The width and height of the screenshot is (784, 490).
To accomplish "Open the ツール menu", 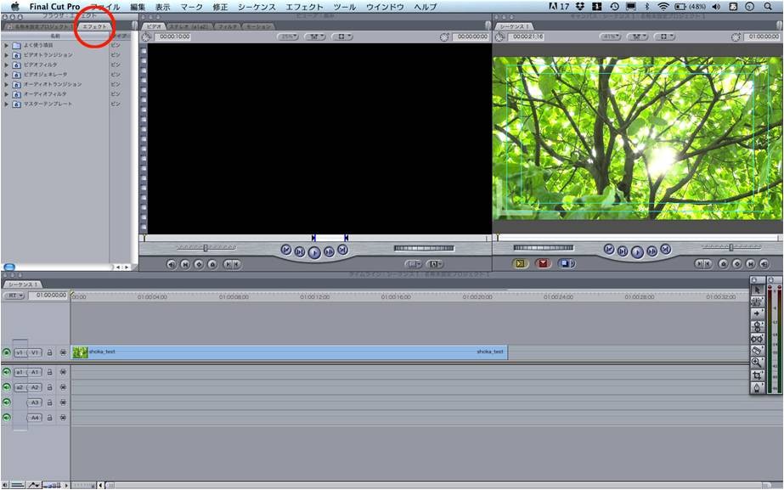I will (x=345, y=7).
